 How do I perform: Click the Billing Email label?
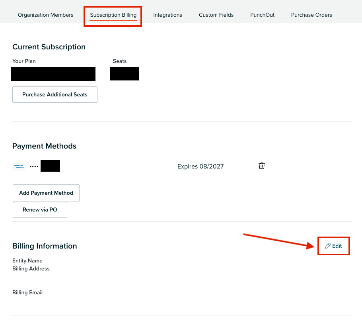tap(27, 292)
